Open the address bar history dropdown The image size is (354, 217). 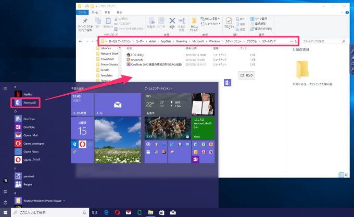[291, 41]
